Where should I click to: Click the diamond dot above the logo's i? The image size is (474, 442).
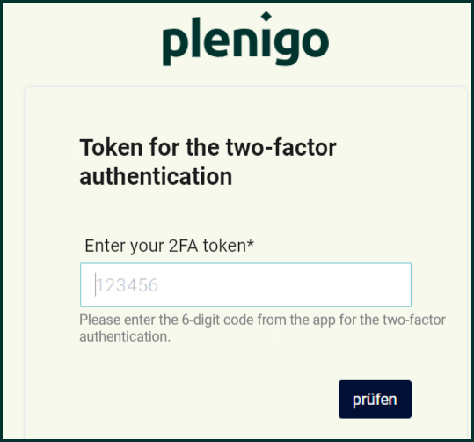coord(266,17)
